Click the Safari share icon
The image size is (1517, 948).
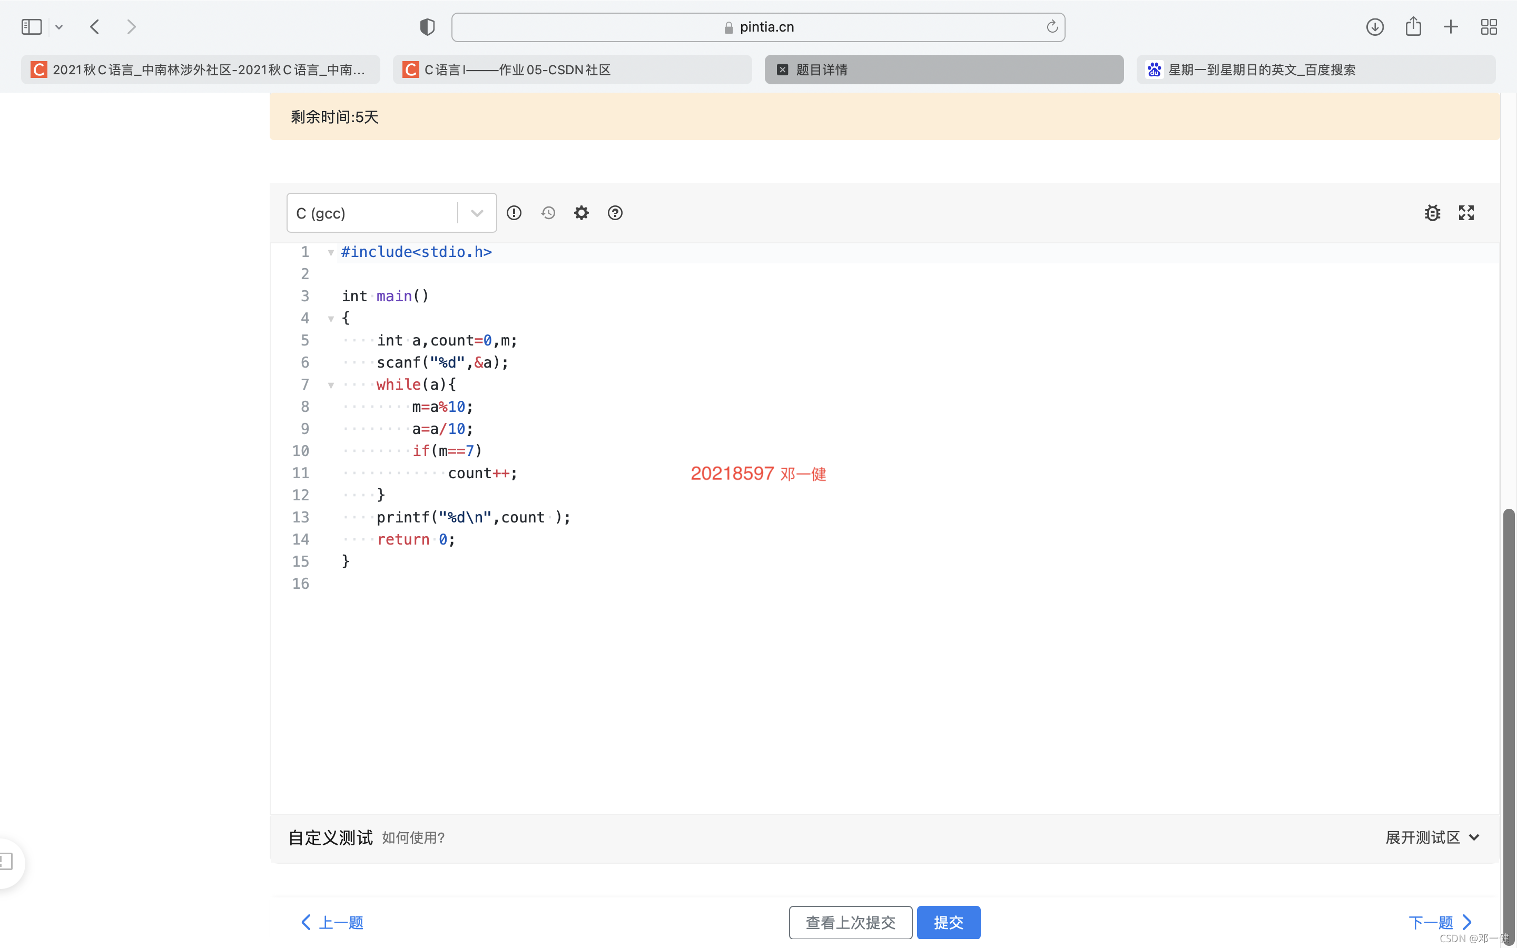(1413, 27)
